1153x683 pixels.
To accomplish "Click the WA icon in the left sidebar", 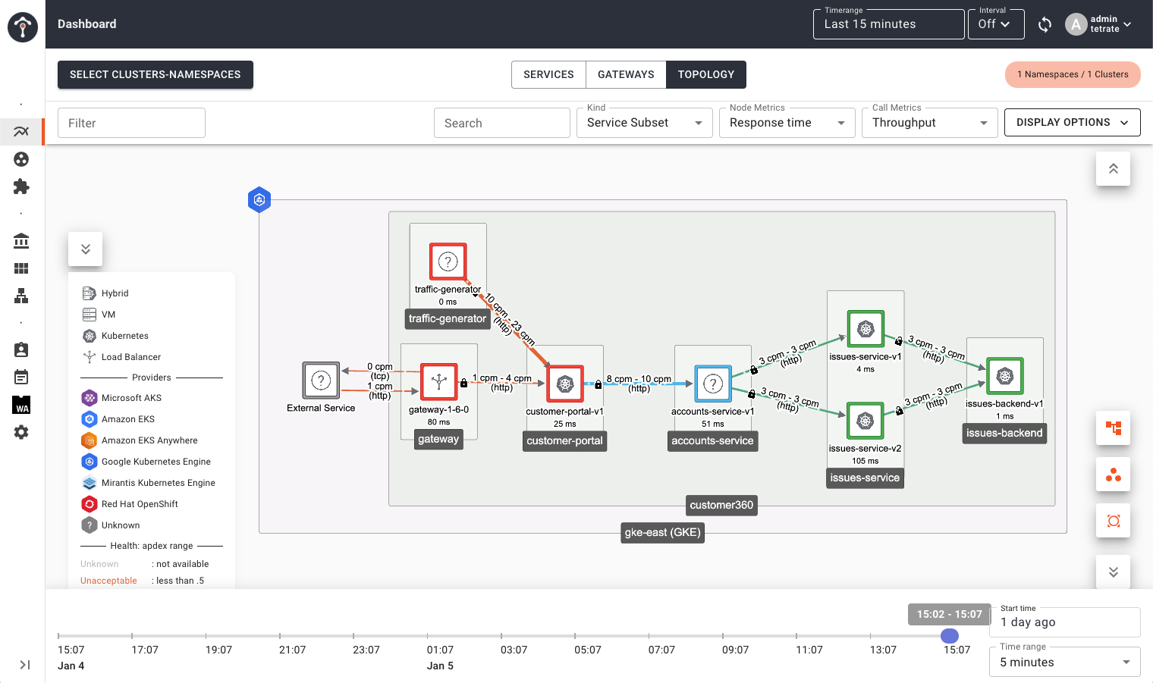I will click(21, 405).
